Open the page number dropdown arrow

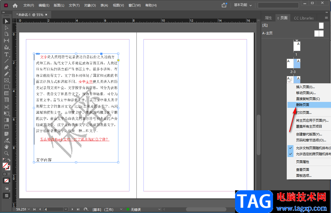pyautogui.click(x=66, y=209)
